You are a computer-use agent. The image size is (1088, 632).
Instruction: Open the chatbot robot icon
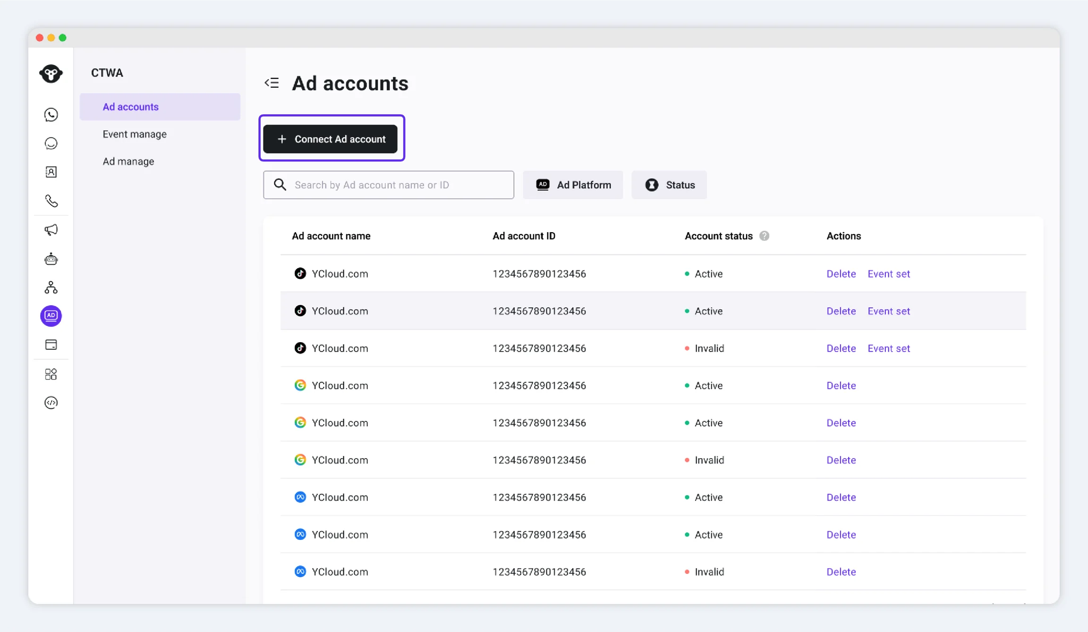(x=51, y=259)
